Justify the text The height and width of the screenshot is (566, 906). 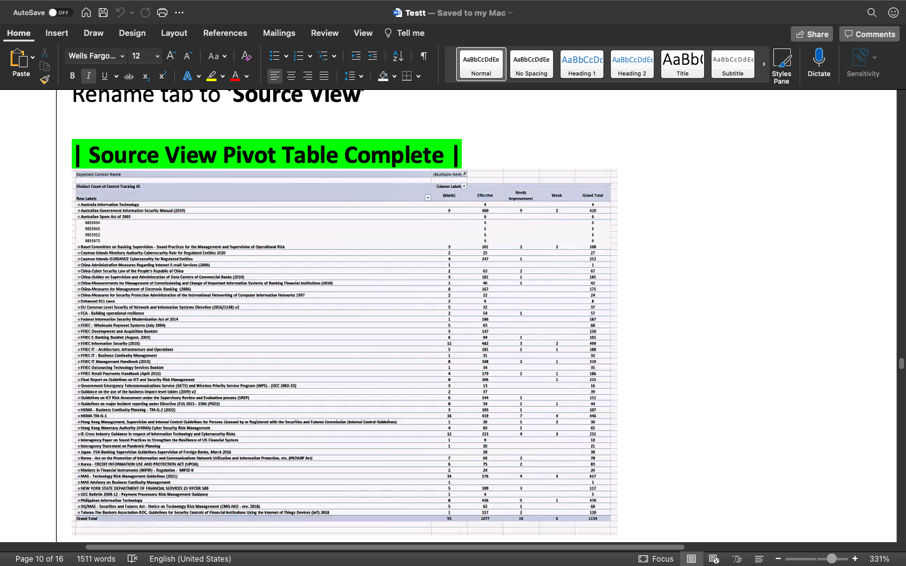coord(324,76)
